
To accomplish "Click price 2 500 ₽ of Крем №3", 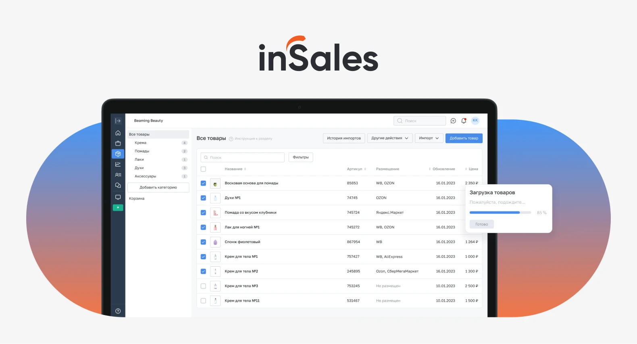I will point(471,286).
